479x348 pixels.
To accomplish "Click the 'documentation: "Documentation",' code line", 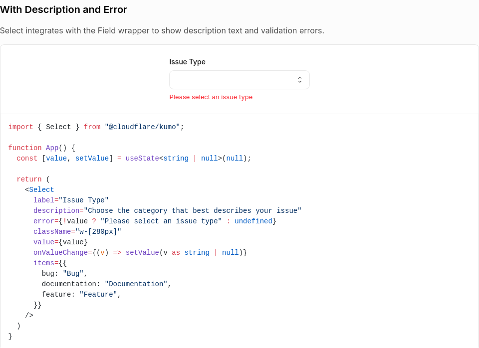I will [x=106, y=284].
